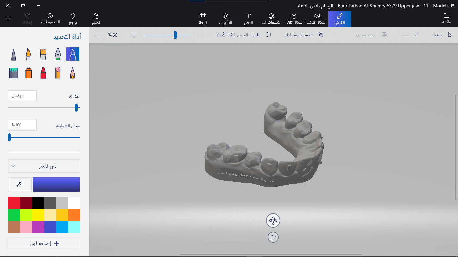Choose the purple color swatch
Image resolution: width=458 pixels, height=257 pixels.
(x=38, y=227)
